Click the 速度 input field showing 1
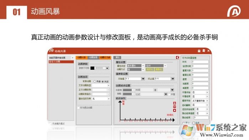 (200, 79)
